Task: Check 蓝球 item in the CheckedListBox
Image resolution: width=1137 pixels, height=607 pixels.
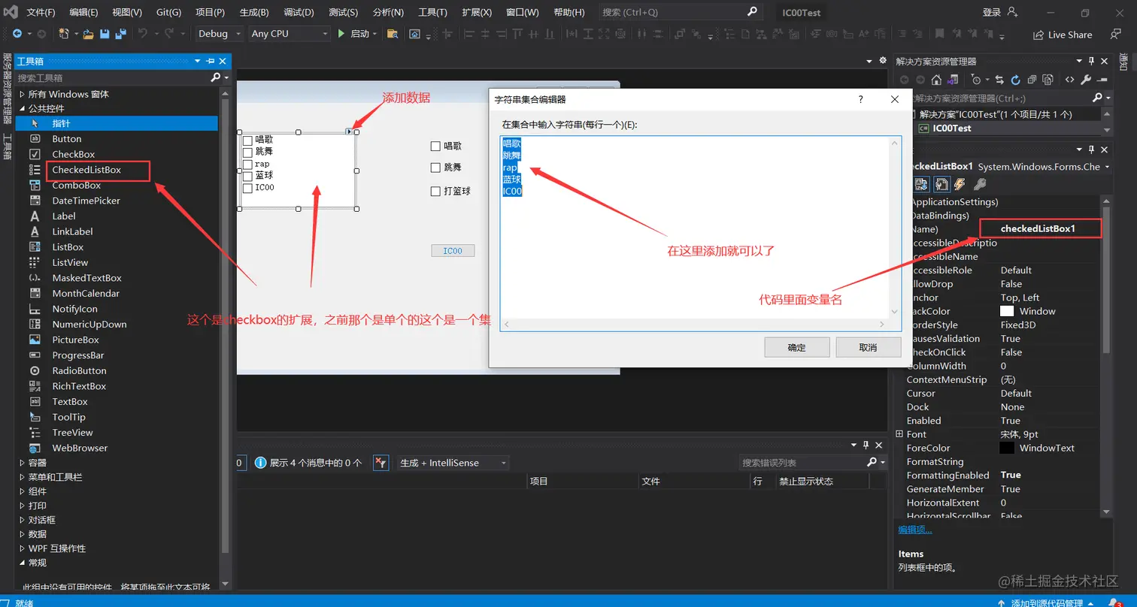Action: pos(247,176)
